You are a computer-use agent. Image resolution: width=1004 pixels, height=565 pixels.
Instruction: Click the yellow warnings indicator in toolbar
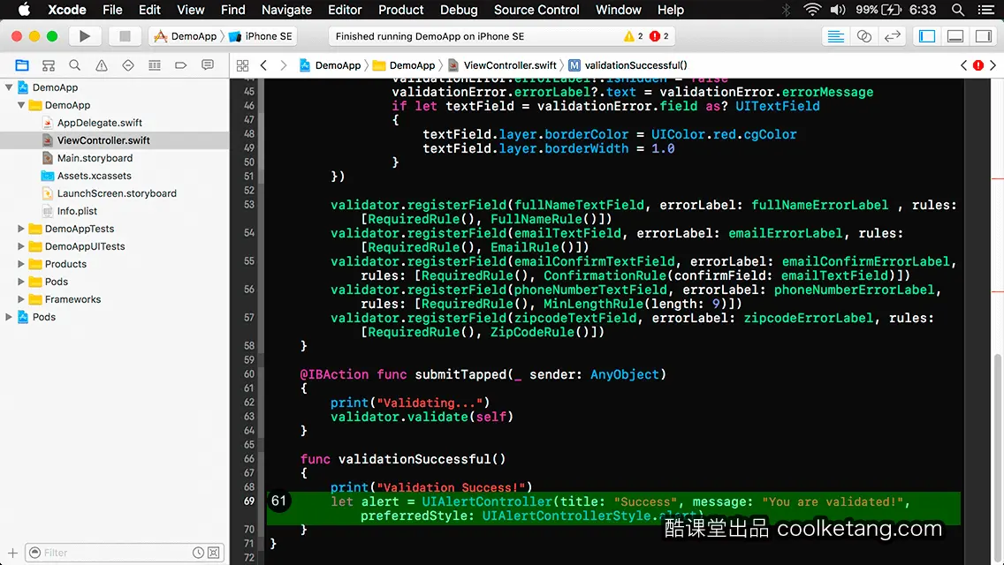pyautogui.click(x=634, y=36)
